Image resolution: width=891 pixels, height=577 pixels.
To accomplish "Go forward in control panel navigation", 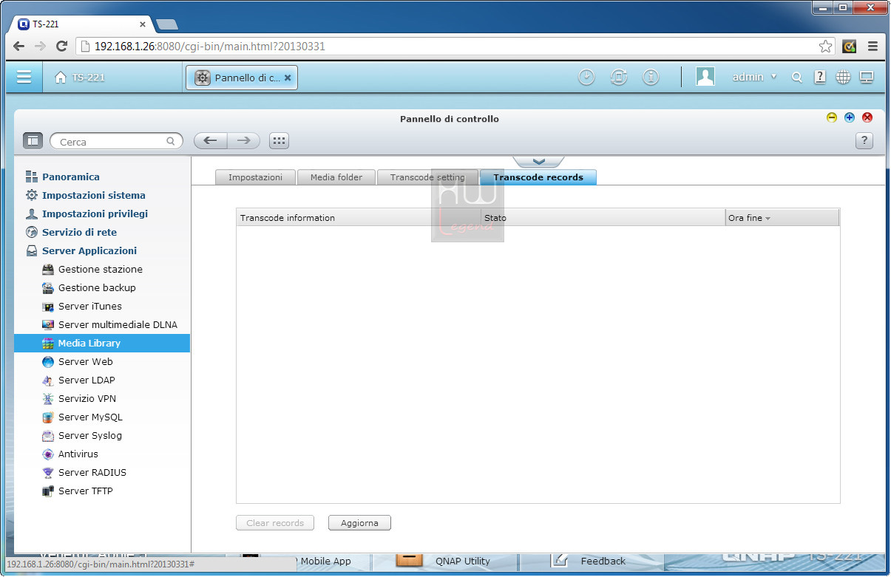I will coord(243,140).
